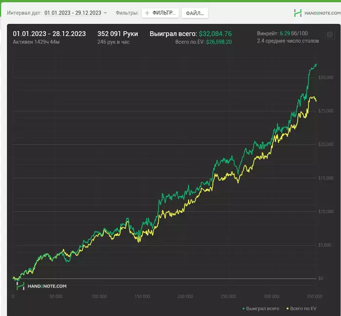Click the $10,000 y-axis label
This screenshot has width=341, height=316.
point(325,211)
